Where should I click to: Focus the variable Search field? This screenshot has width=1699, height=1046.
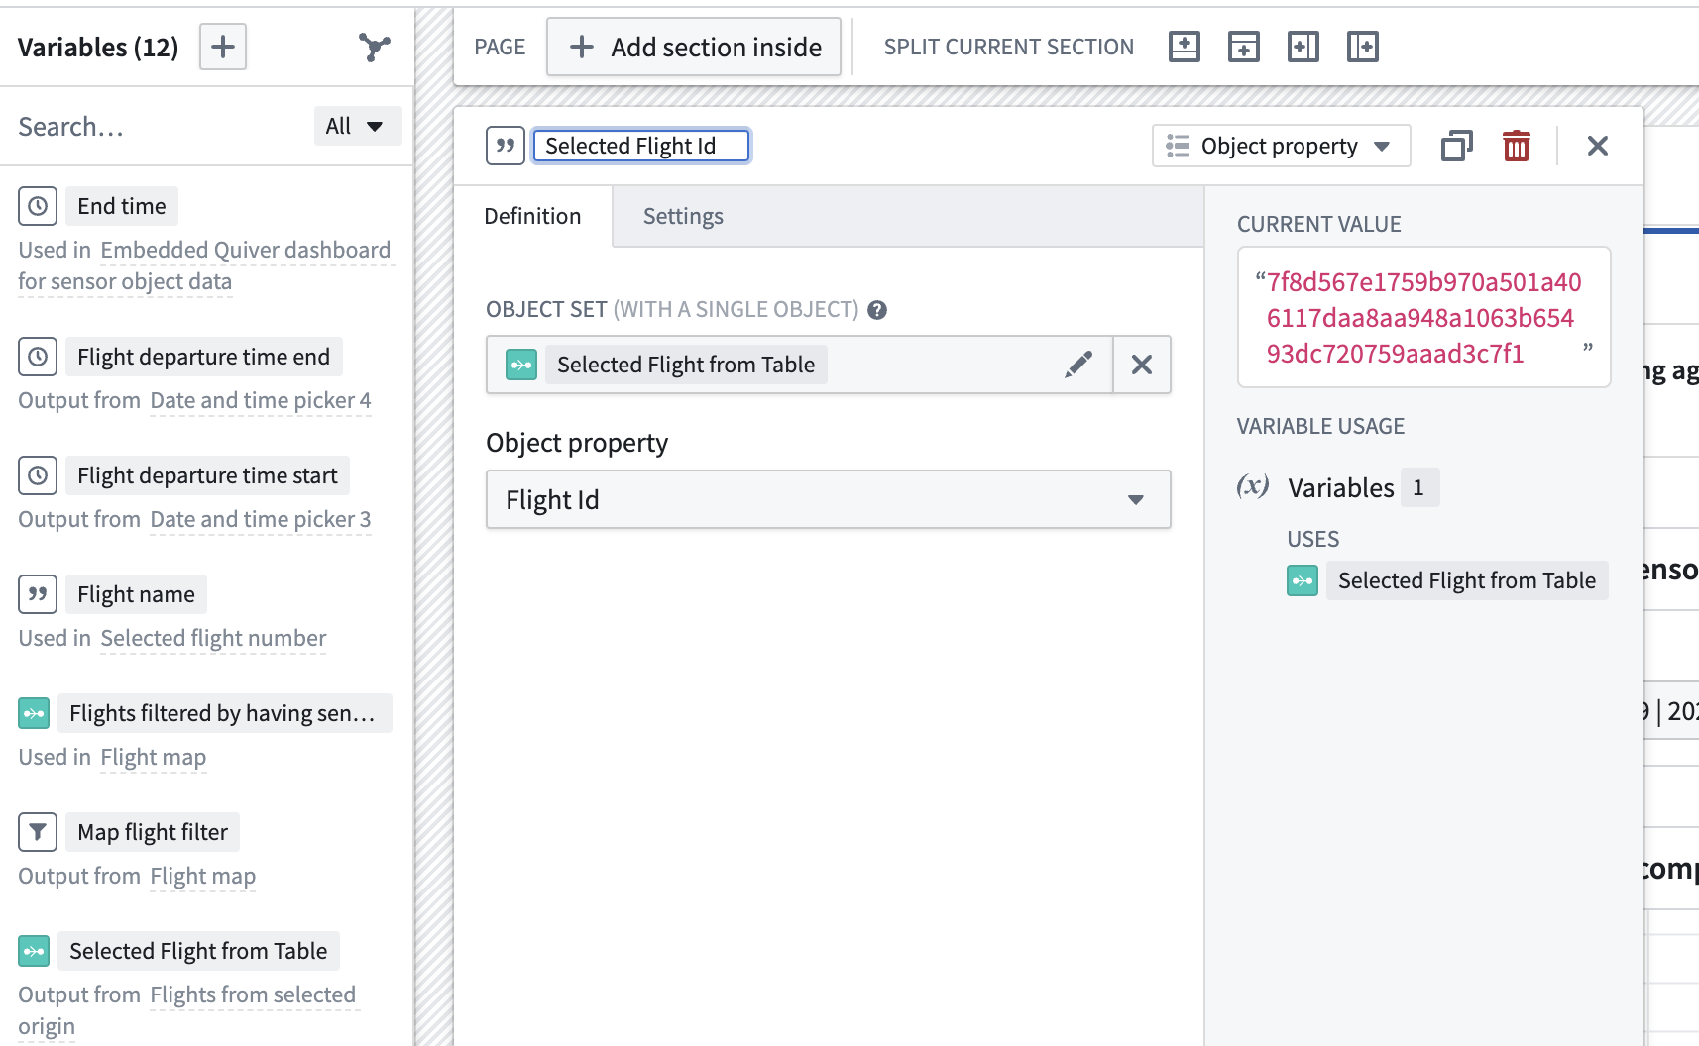click(x=159, y=127)
